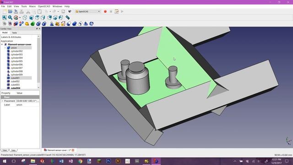
Task: Select cylinder002 in the model tree
Action: coord(16,51)
